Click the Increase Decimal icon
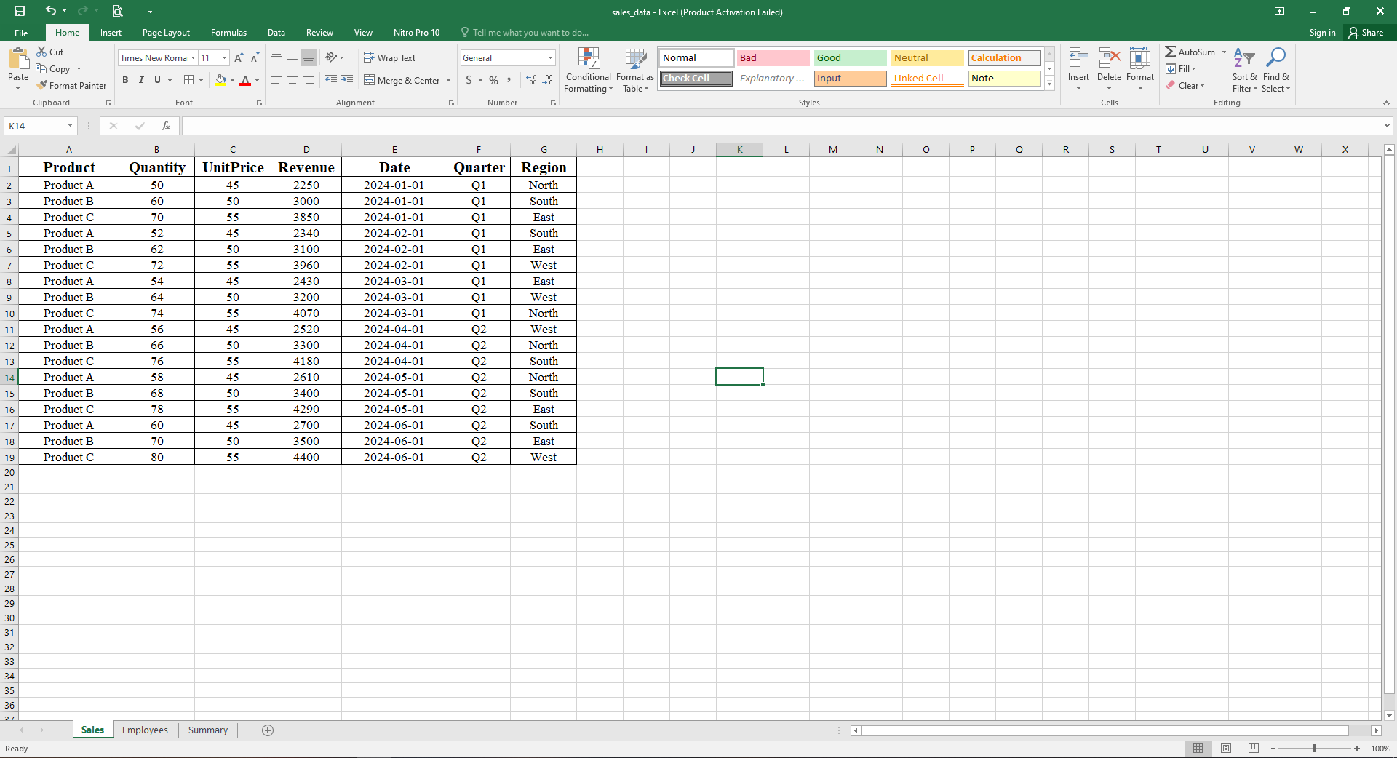Viewport: 1397px width, 758px height. click(x=530, y=80)
